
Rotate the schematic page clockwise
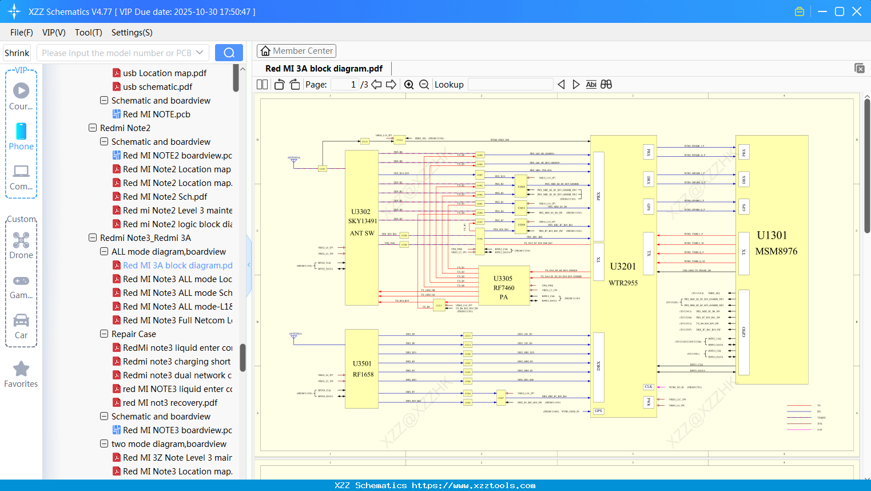(294, 84)
